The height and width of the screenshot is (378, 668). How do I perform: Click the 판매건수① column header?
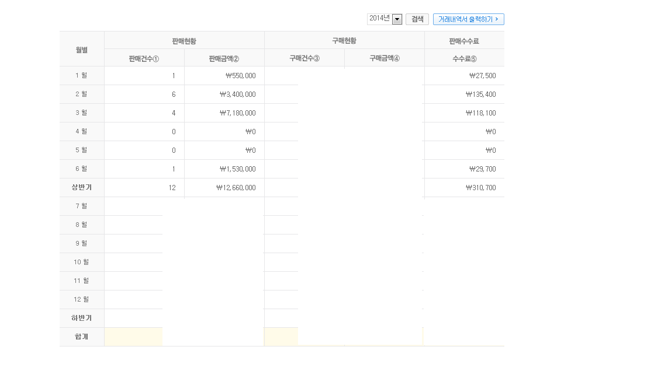click(x=144, y=58)
